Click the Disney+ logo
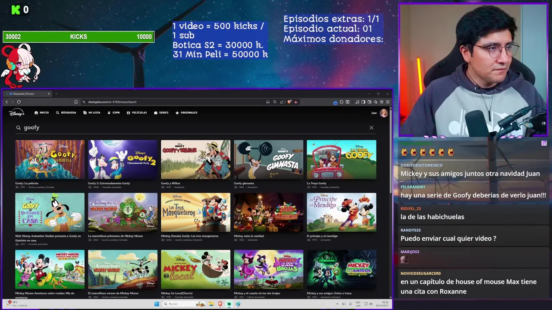Viewport: 552px width, 310px height. pyautogui.click(x=16, y=113)
